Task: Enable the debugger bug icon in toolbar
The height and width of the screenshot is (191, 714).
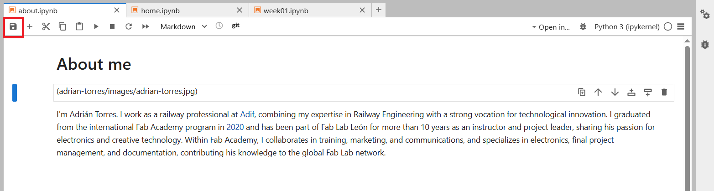Action: point(583,27)
